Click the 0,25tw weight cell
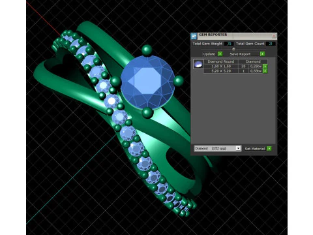This screenshot has width=313, height=235. click(256, 67)
